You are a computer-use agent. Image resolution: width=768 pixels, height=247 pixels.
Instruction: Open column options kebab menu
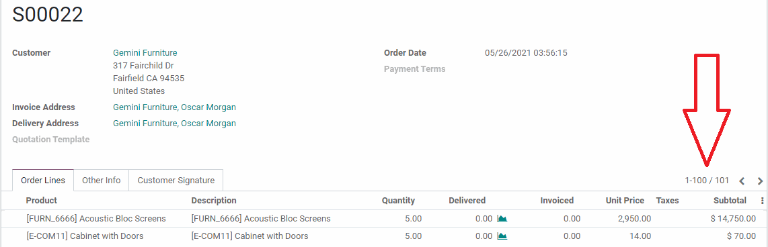pyautogui.click(x=762, y=201)
